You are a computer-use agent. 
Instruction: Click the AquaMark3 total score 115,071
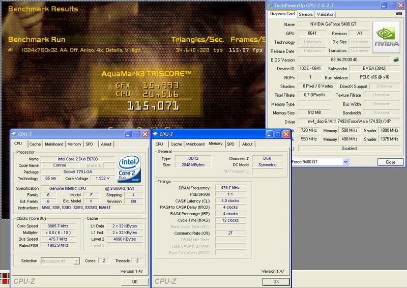[153, 106]
